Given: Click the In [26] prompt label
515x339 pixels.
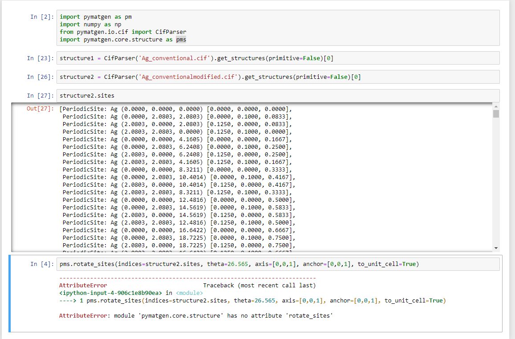Looking at the screenshot, I should coord(41,77).
